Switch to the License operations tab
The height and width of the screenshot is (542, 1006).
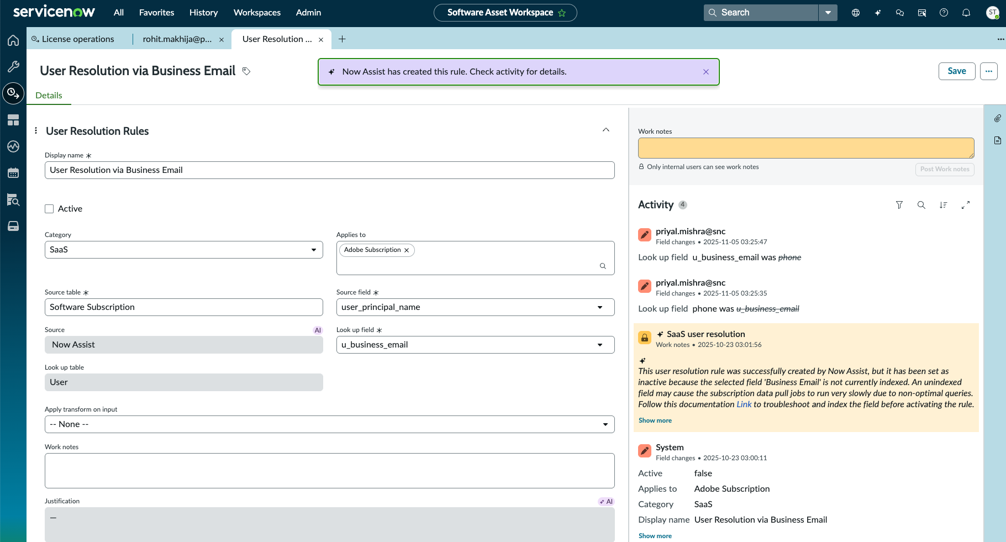[78, 39]
